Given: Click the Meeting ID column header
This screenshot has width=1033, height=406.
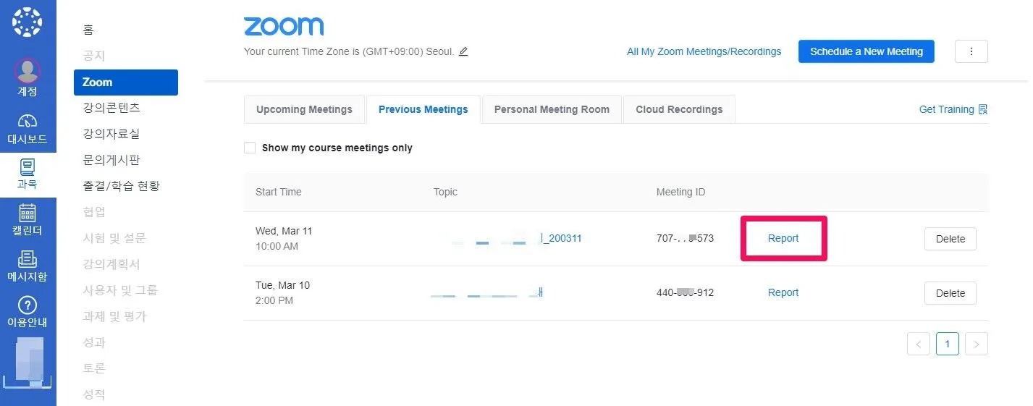Looking at the screenshot, I should pyautogui.click(x=680, y=192).
